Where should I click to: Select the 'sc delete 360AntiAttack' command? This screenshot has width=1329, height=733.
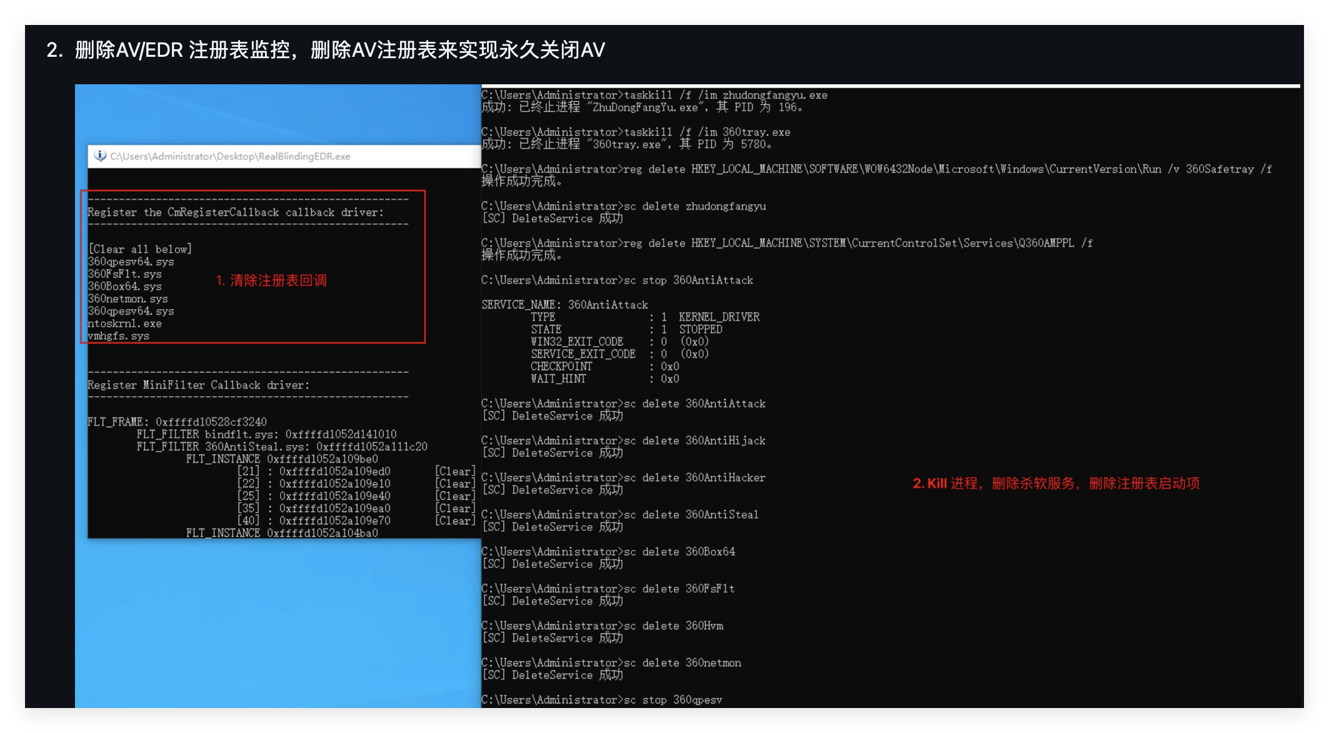coord(695,404)
